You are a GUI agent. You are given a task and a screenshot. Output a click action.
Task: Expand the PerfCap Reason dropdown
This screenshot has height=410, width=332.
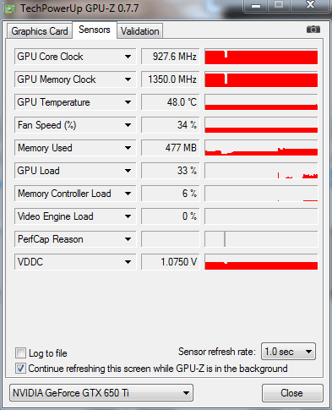128,239
